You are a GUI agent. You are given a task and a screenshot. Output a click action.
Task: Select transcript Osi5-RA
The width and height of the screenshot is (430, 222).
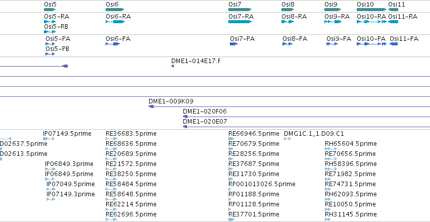click(50, 22)
